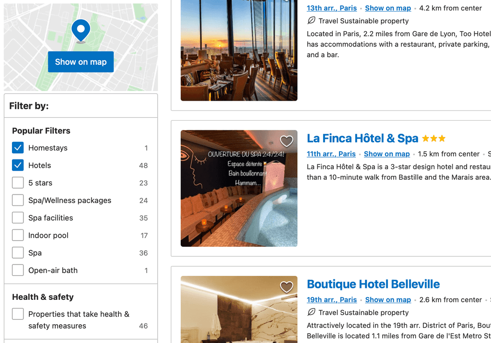Click the spa pool photo of La Finca
The image size is (491, 343).
[239, 188]
